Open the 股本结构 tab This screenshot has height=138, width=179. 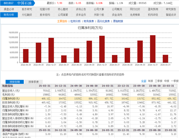(x=45, y=15)
